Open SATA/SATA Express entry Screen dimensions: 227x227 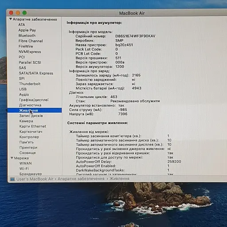pyautogui.click(x=36, y=73)
